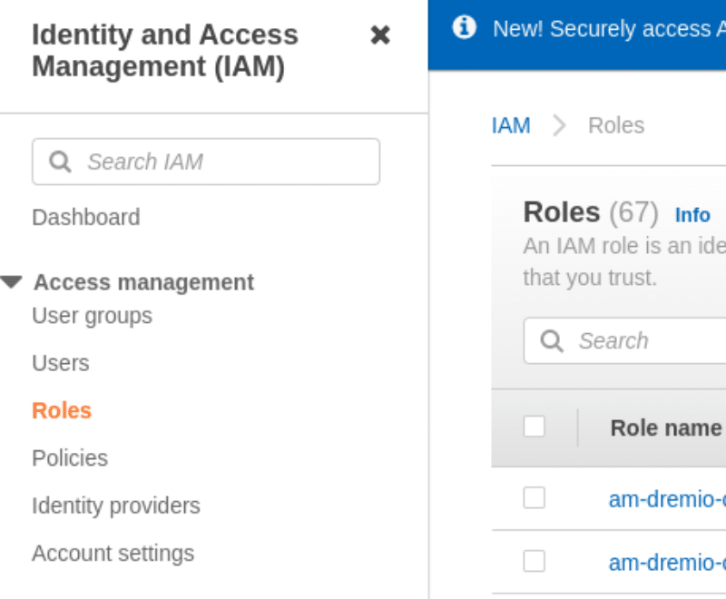Focus the Search IAM input field
The image size is (726, 599).
(x=206, y=162)
